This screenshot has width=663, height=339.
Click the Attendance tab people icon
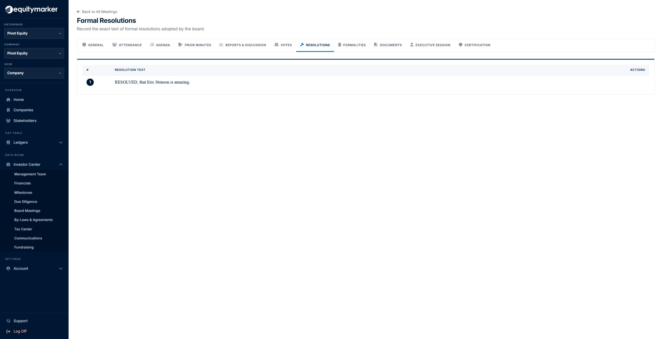114,45
